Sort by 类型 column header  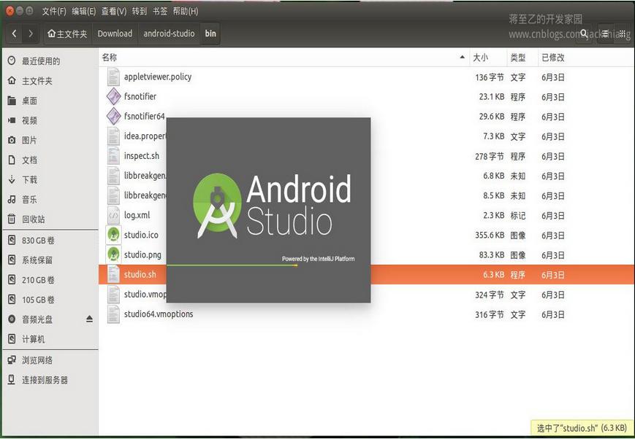pyautogui.click(x=522, y=58)
